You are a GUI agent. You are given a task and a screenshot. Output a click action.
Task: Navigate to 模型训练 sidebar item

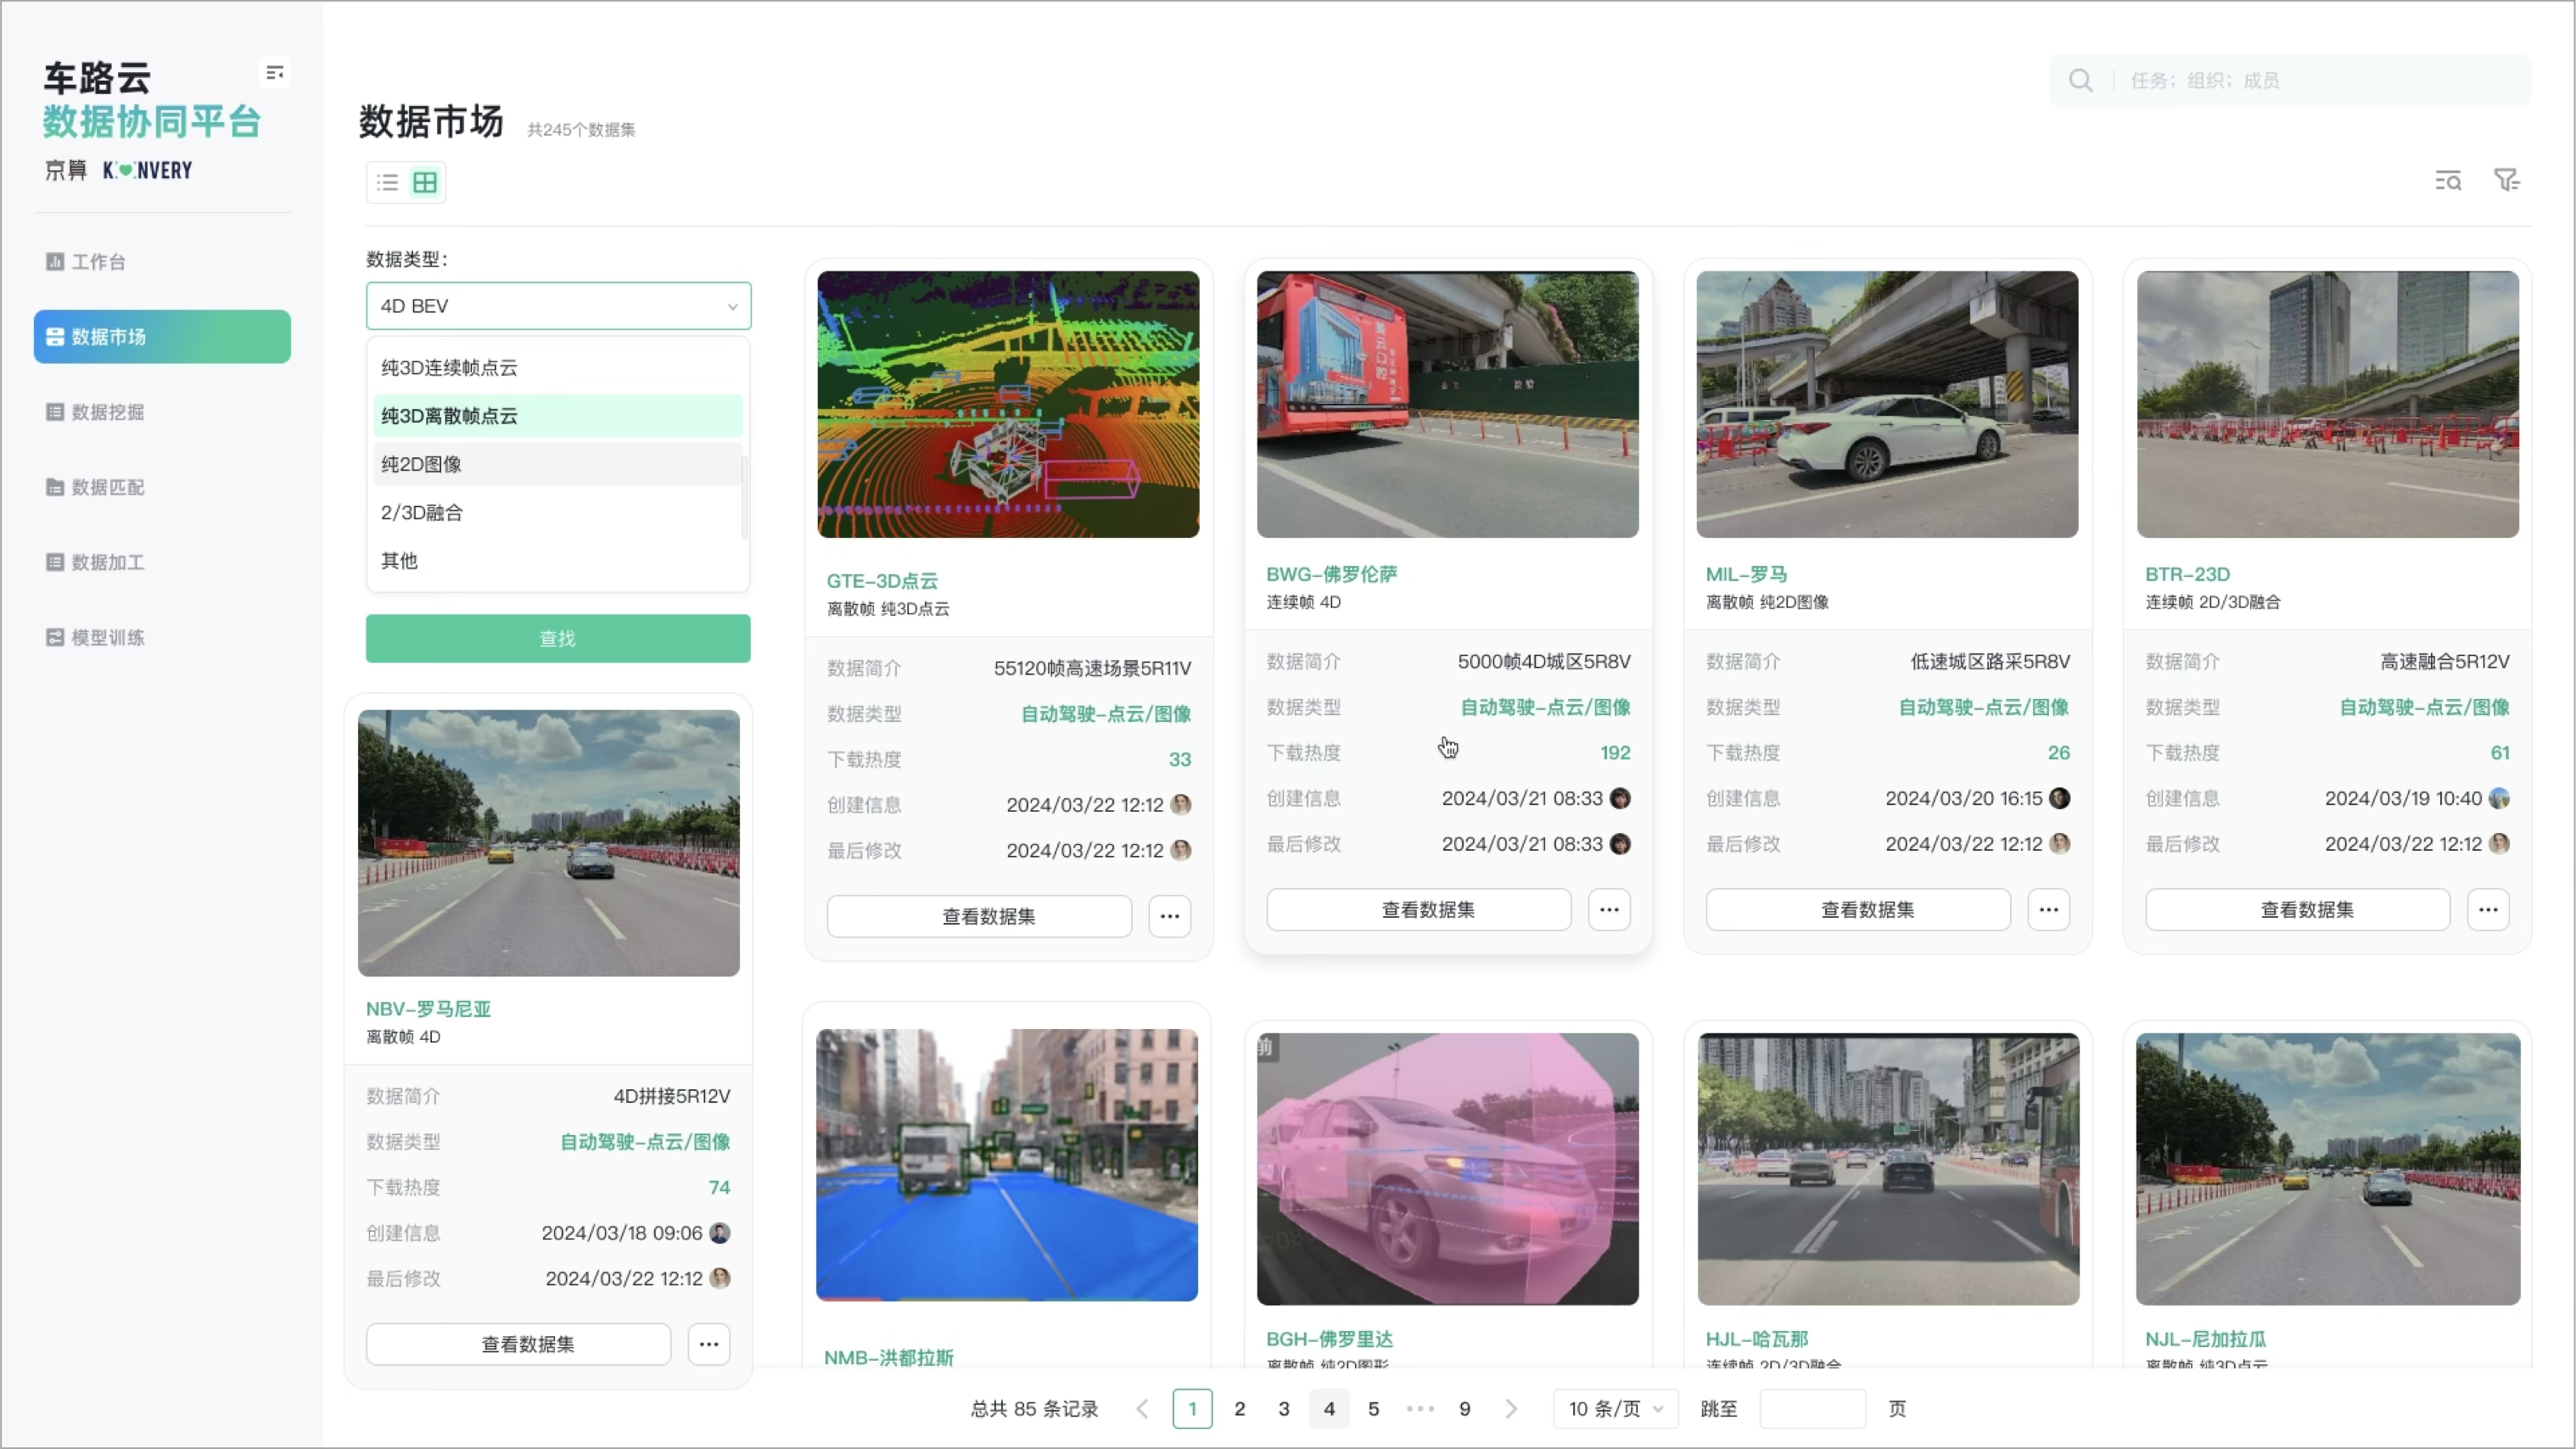[x=108, y=637]
